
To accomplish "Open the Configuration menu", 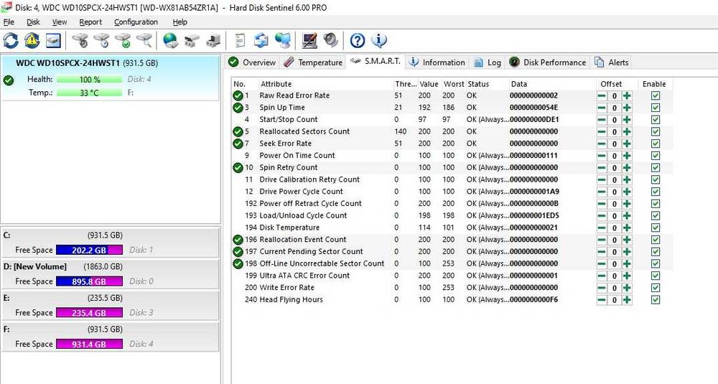I will [136, 22].
